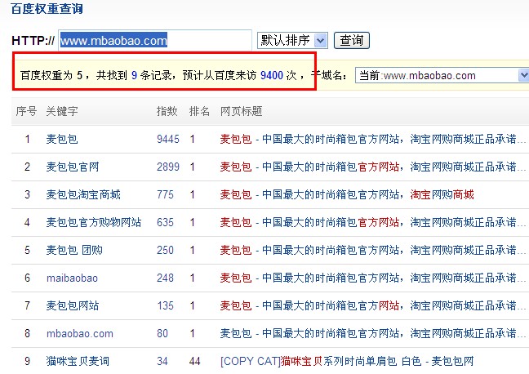The image size is (529, 374).
Task: Click the URL input field with www.mbaobao.com
Action: pyautogui.click(x=154, y=40)
